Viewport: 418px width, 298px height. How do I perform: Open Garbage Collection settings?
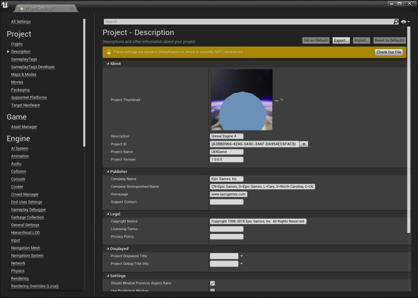[x=27, y=217]
